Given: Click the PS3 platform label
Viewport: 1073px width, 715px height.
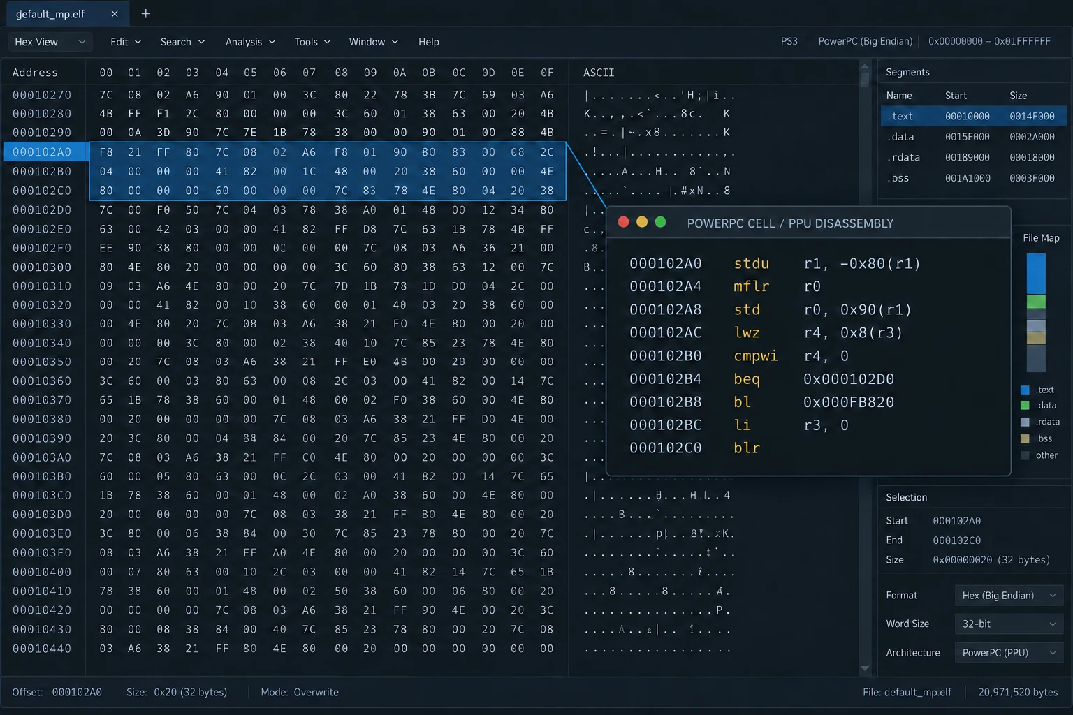Looking at the screenshot, I should [x=789, y=41].
